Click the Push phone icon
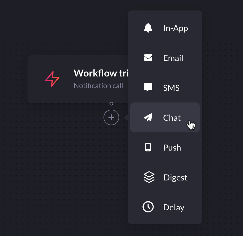This screenshot has width=243, height=236. [148, 147]
